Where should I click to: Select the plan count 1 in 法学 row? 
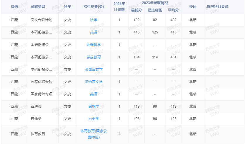119,20
